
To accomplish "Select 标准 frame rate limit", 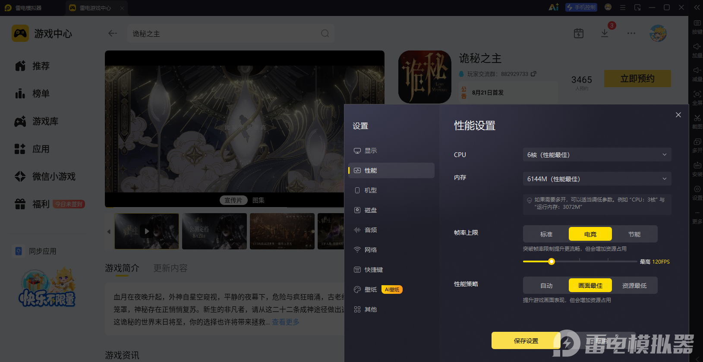I will pyautogui.click(x=546, y=234).
